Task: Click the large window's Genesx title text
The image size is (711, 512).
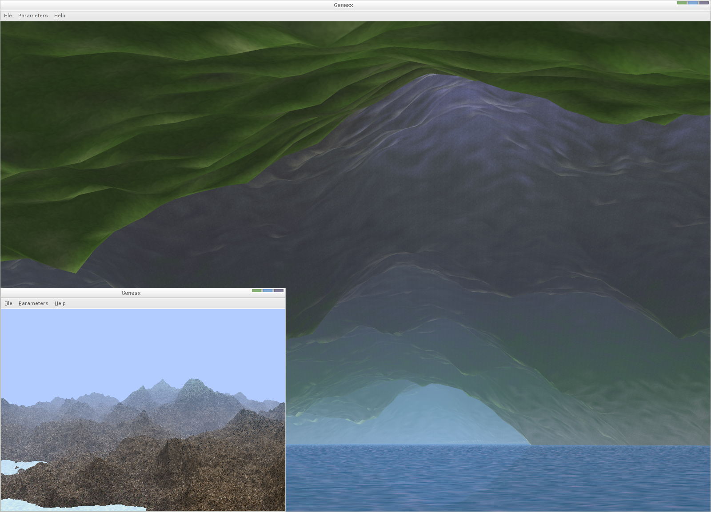Action: tap(343, 5)
